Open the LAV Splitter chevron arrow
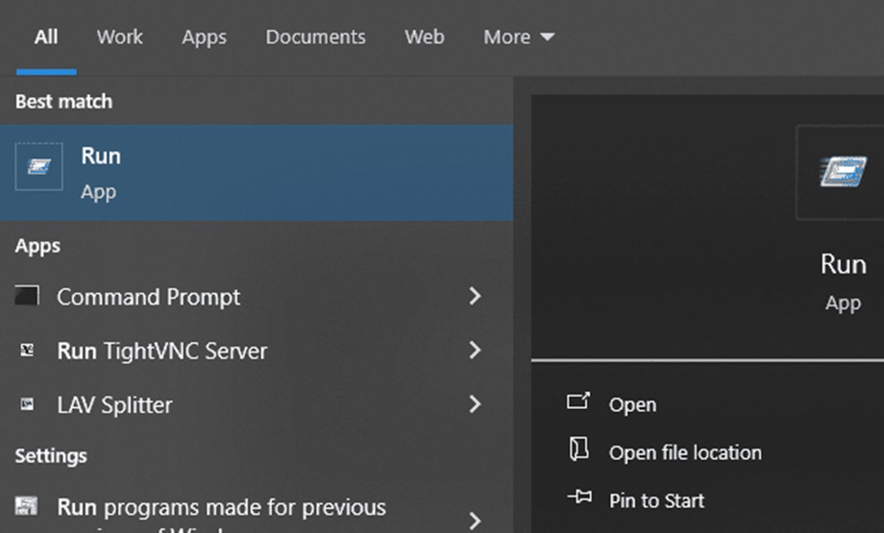884x533 pixels. (x=475, y=404)
